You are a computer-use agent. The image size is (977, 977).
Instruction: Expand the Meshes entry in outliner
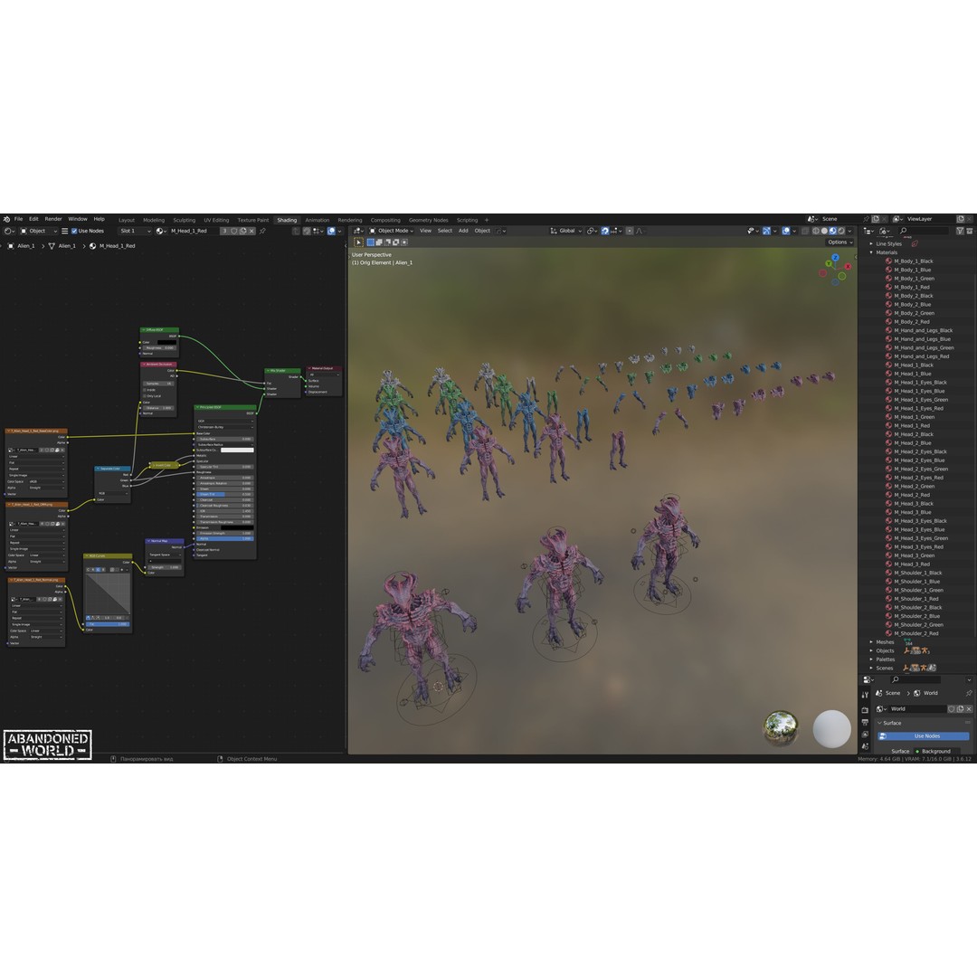click(x=872, y=641)
